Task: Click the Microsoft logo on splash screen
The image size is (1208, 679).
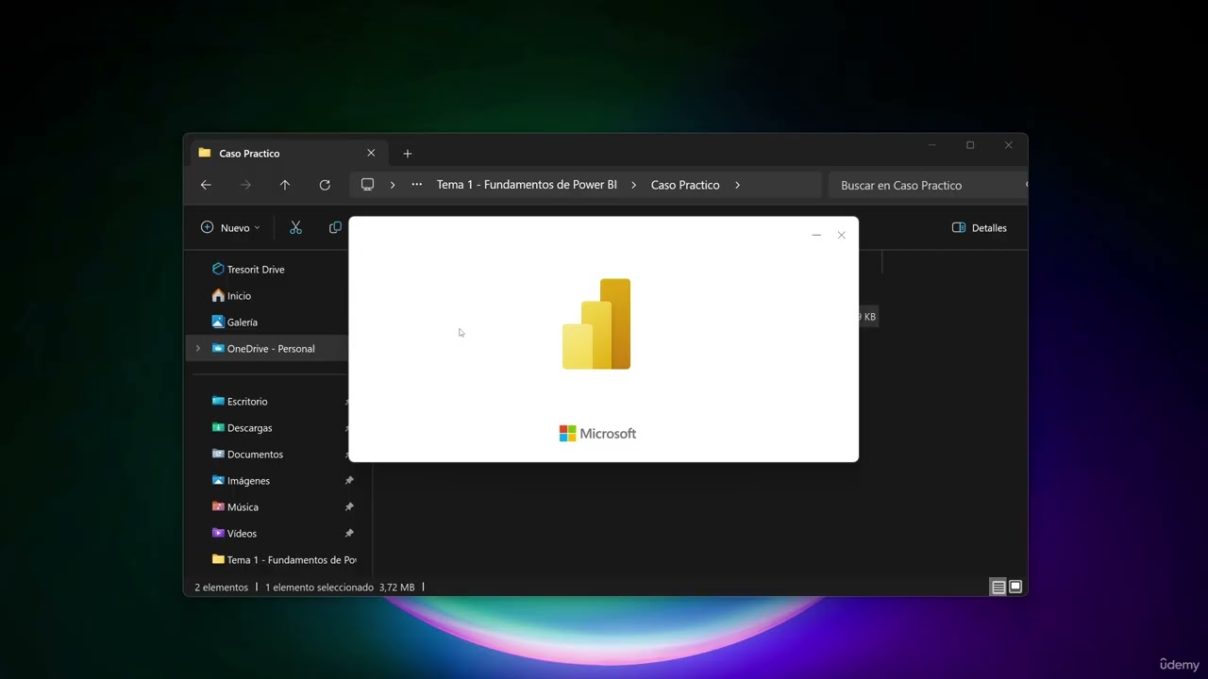Action: tap(598, 434)
